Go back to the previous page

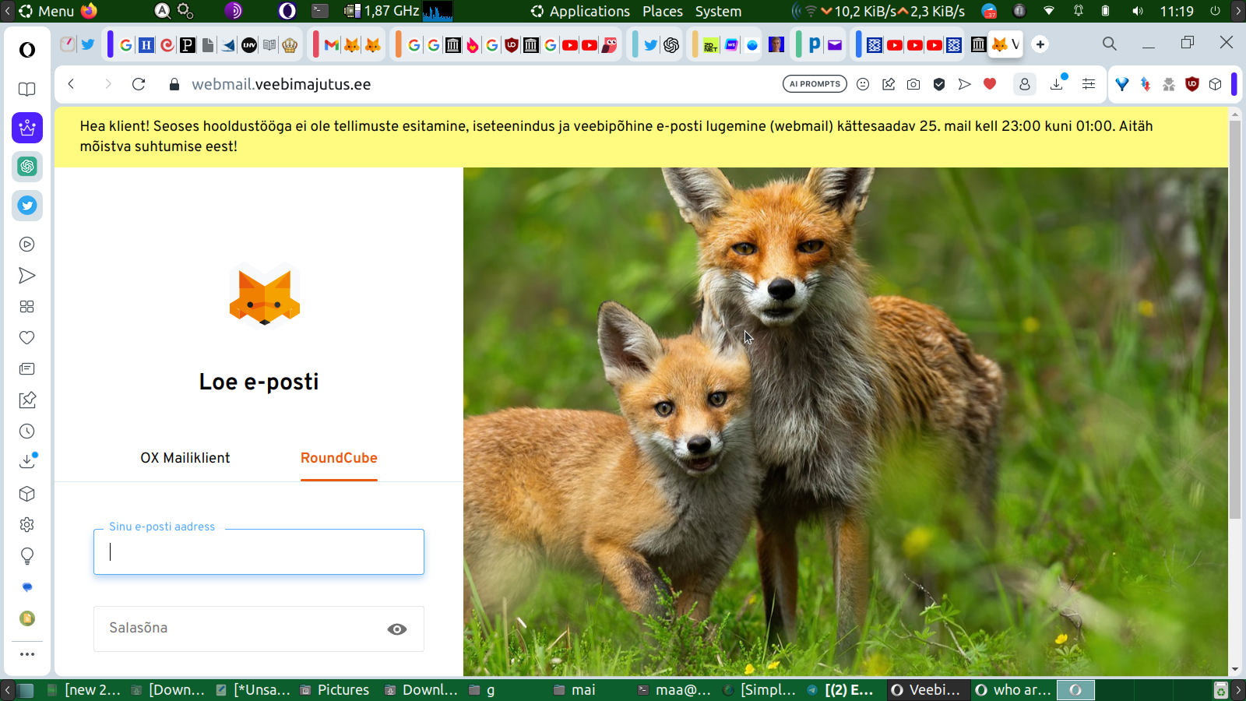pos(71,84)
